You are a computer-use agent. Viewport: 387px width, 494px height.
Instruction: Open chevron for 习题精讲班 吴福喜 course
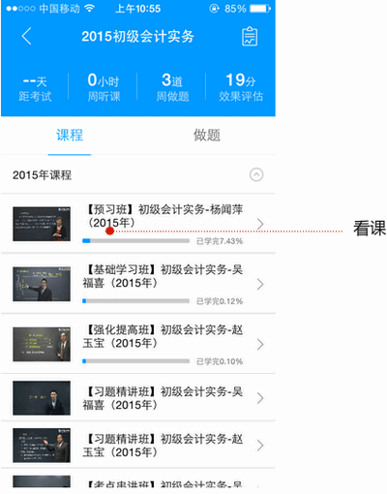pyautogui.click(x=260, y=398)
